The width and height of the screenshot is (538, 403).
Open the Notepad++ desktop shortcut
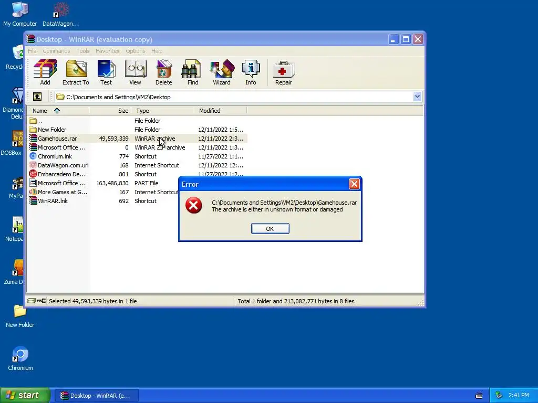(x=14, y=229)
